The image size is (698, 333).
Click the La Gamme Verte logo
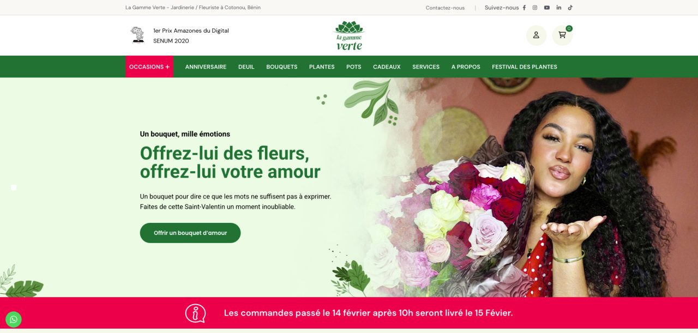click(x=349, y=35)
